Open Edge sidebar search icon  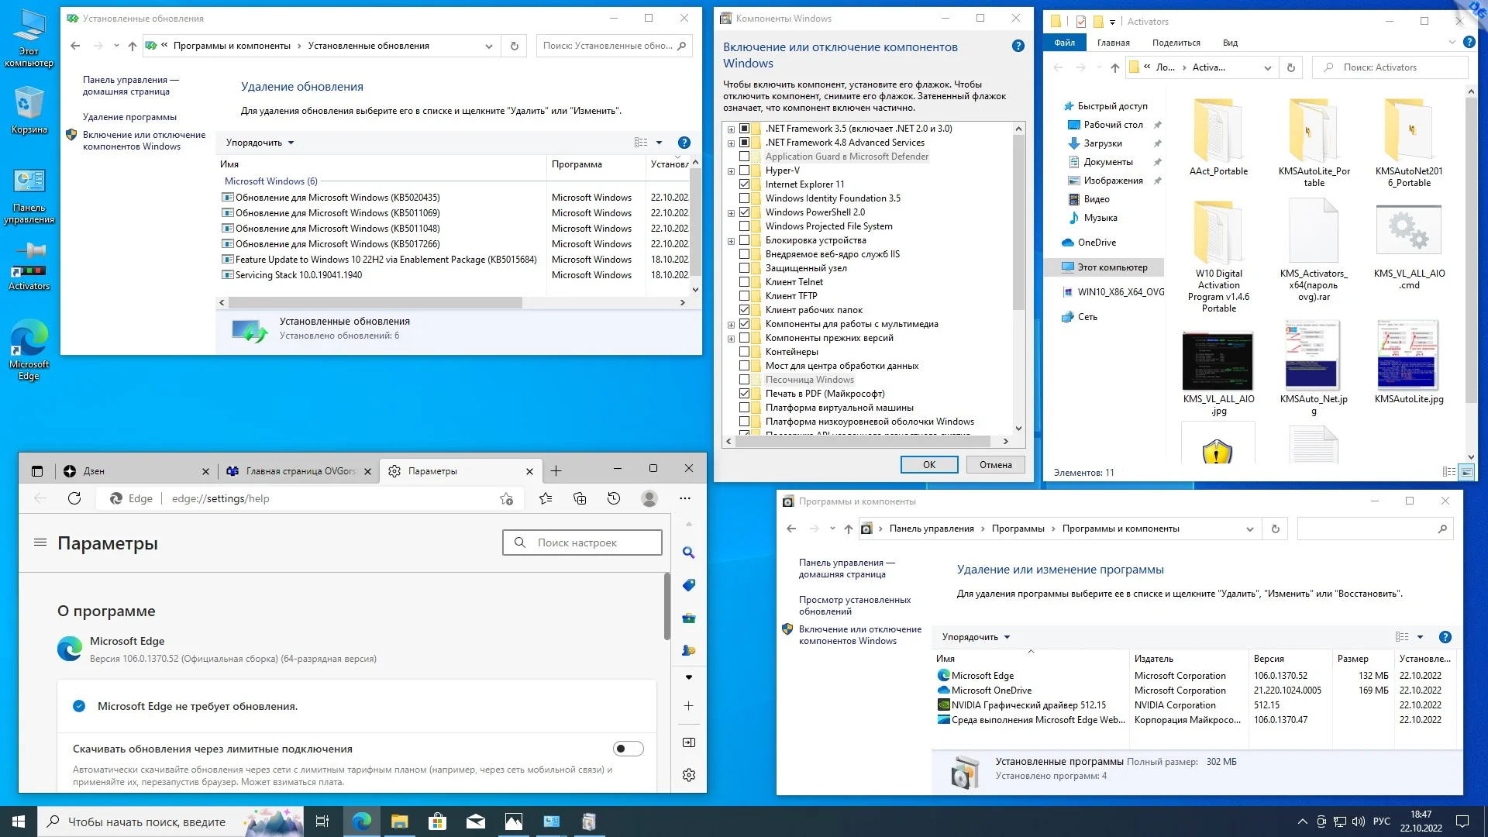pyautogui.click(x=688, y=553)
